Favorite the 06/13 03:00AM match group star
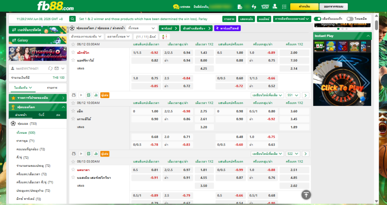This screenshot has width=387, height=205. point(73,162)
